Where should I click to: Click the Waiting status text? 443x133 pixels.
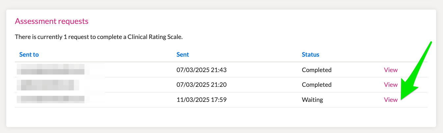(x=312, y=100)
